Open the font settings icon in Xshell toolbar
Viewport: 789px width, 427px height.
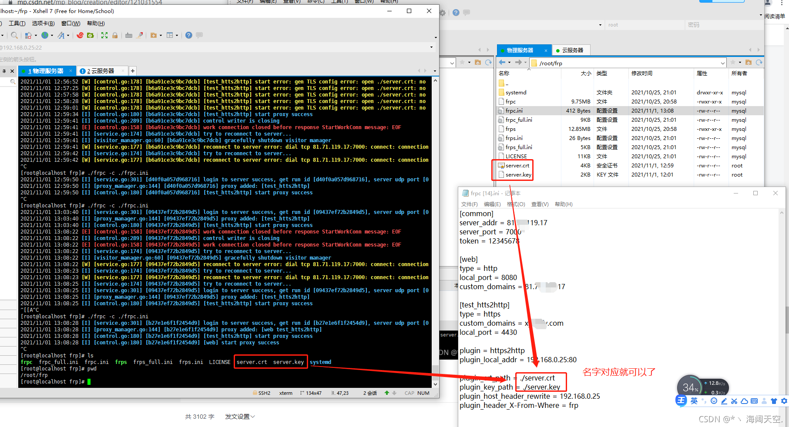coord(61,35)
